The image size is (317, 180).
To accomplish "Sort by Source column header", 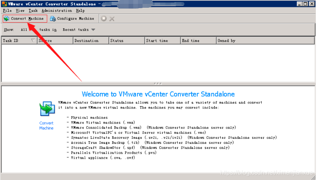I will [x=55, y=41].
